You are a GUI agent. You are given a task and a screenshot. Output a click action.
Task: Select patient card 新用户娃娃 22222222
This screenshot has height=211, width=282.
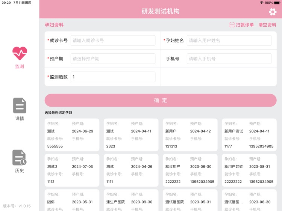249,170
